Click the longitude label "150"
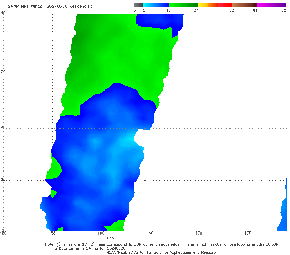Viewport: 290px width, 255px height. pyautogui.click(x=3, y=233)
